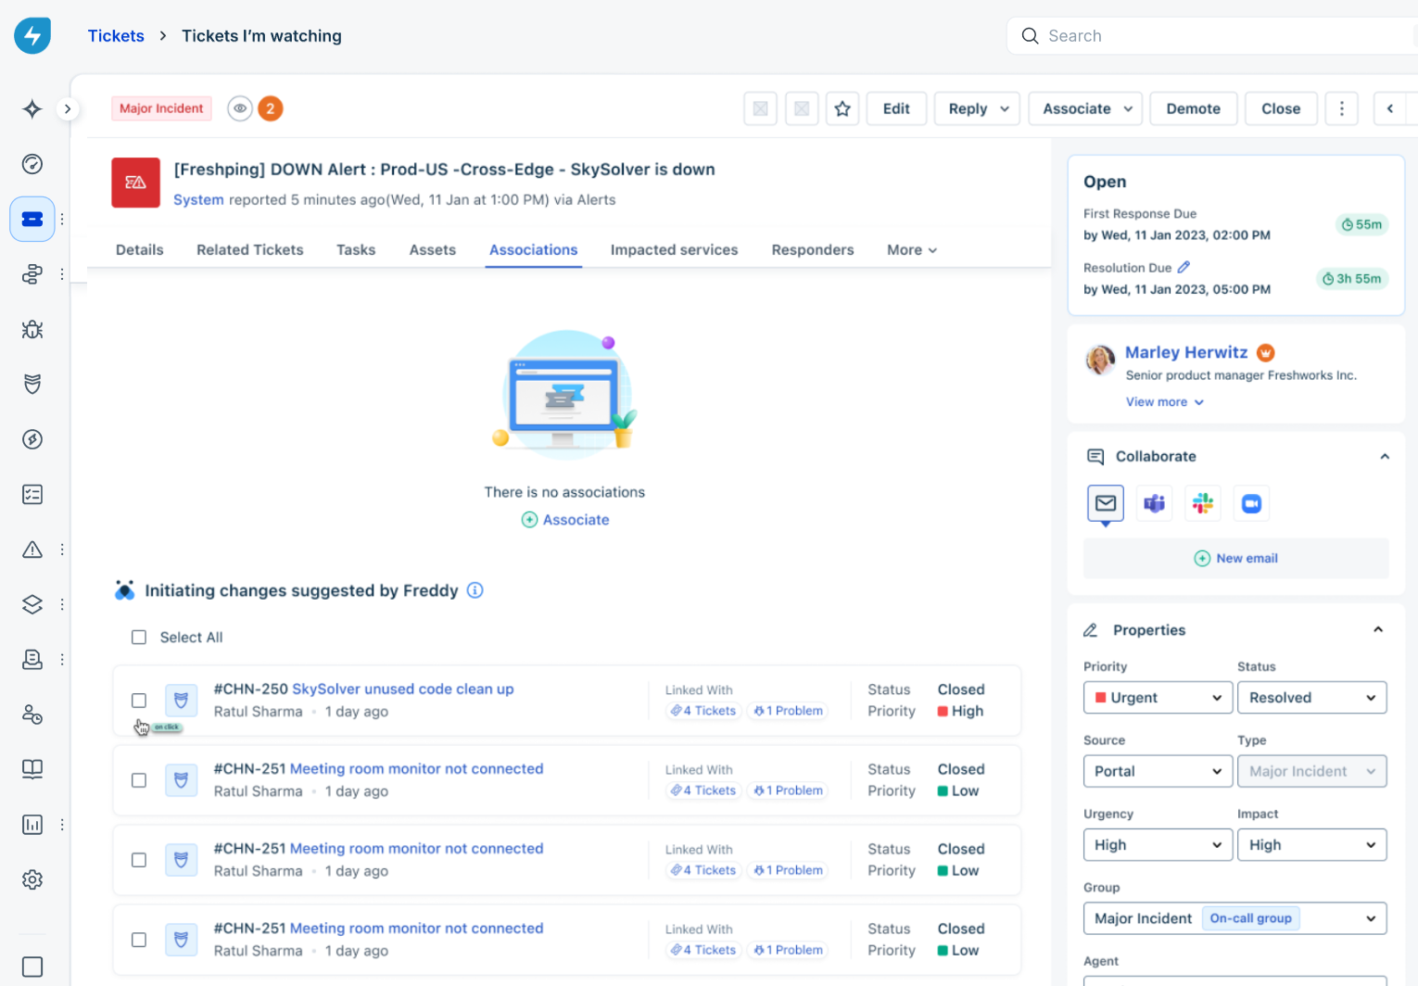Open the System reporter link
This screenshot has width=1418, height=986.
click(198, 200)
